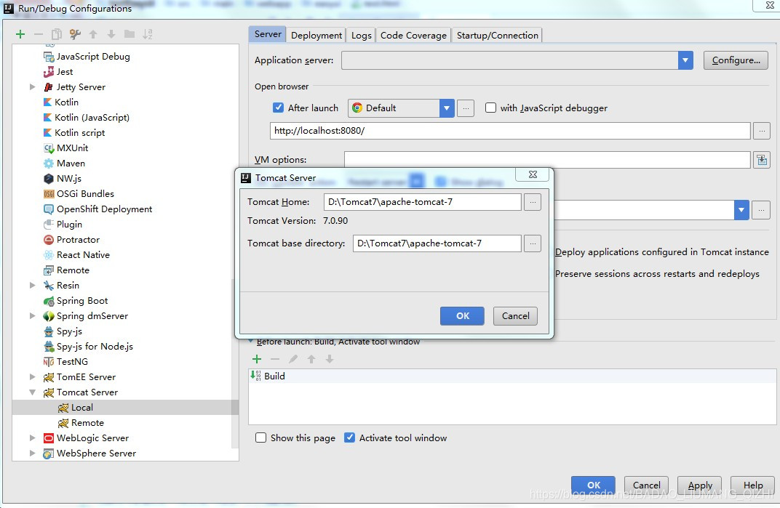The width and height of the screenshot is (780, 508).
Task: Switch to Server tab
Action: (268, 34)
